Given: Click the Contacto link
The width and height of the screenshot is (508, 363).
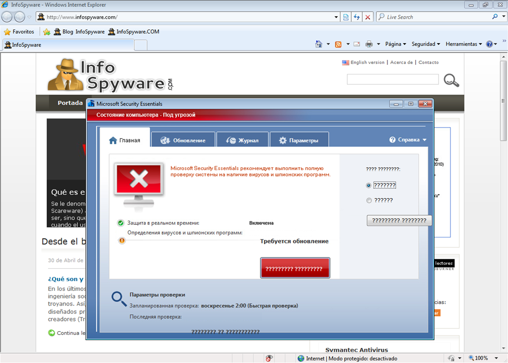Looking at the screenshot, I should coord(428,62).
